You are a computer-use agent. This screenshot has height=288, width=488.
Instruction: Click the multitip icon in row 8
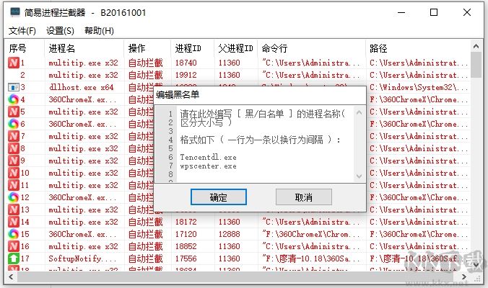(x=14, y=148)
